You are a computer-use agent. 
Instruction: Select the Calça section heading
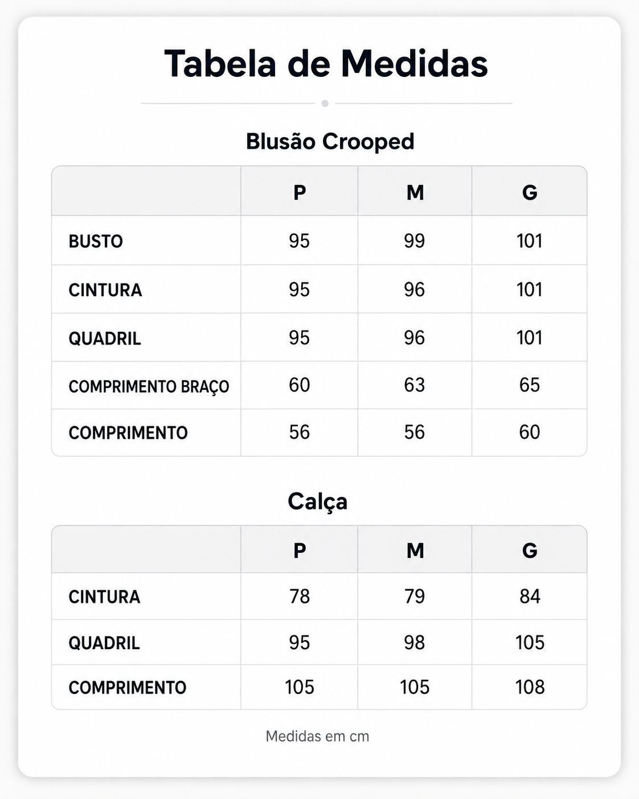point(318,502)
